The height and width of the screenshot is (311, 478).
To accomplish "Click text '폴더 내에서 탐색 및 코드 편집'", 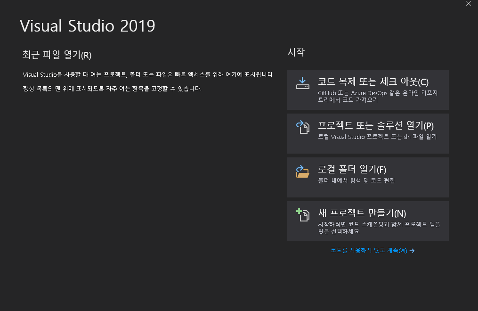I will [356, 180].
